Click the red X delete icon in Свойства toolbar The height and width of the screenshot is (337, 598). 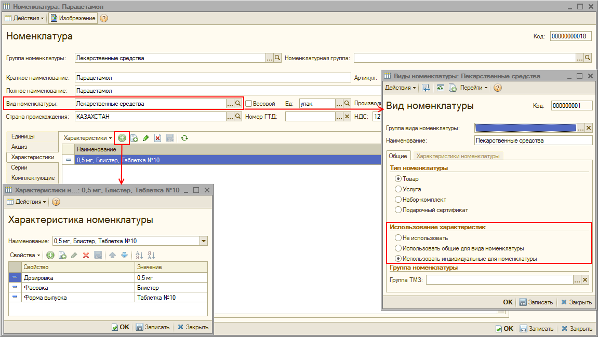(x=86, y=255)
